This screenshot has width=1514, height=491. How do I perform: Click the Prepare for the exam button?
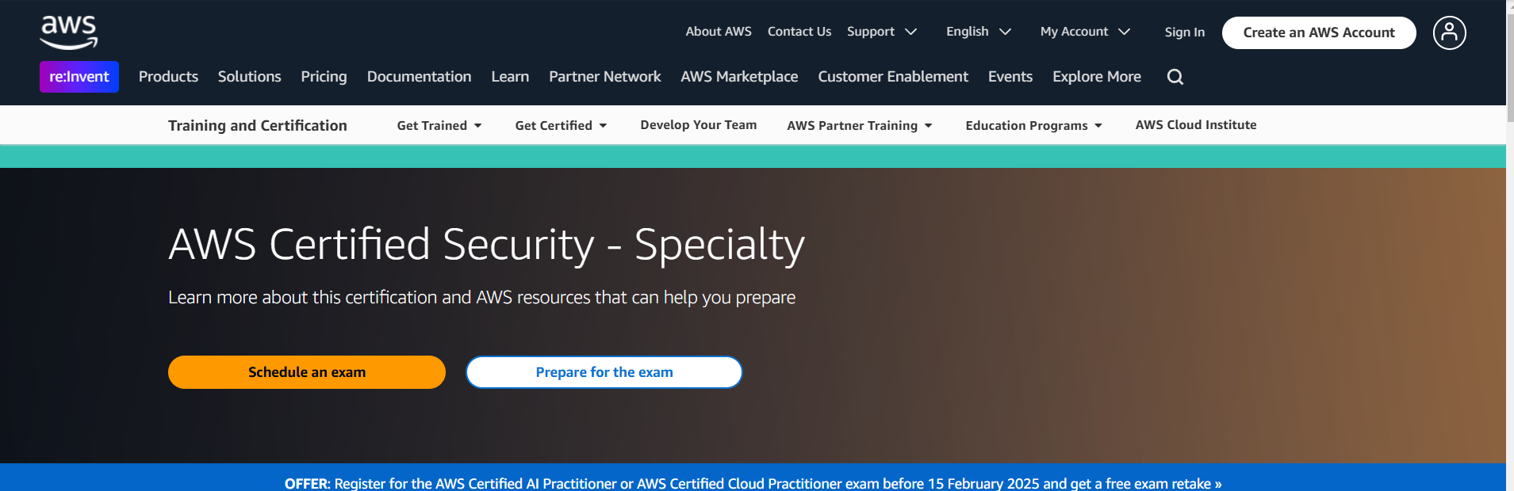pyautogui.click(x=604, y=372)
